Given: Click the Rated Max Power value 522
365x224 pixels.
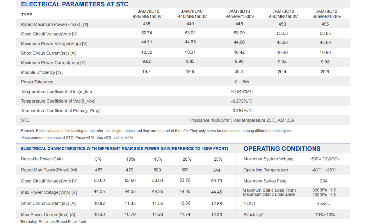Looking at the screenshot, I should tap(185, 170).
